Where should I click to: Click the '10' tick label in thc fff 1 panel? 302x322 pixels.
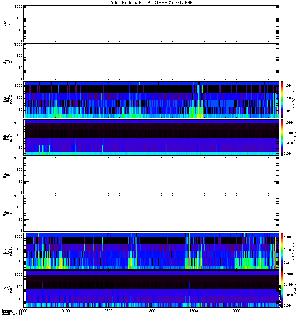pos(21,182)
